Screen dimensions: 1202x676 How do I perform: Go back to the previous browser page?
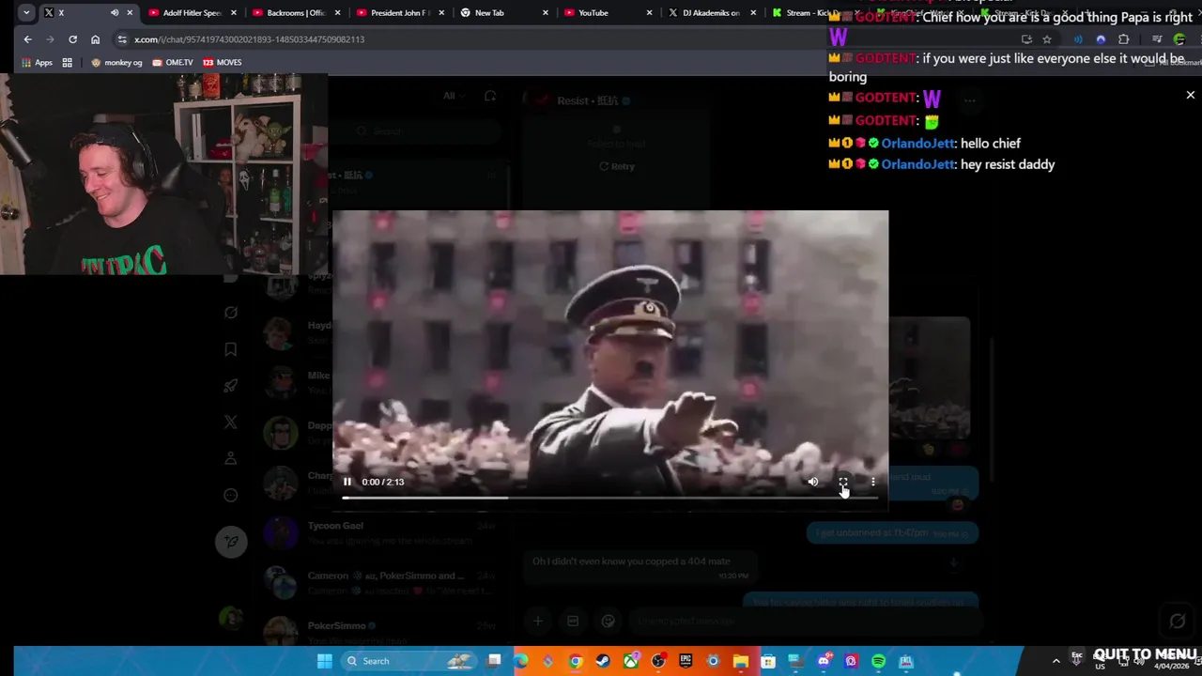27,39
